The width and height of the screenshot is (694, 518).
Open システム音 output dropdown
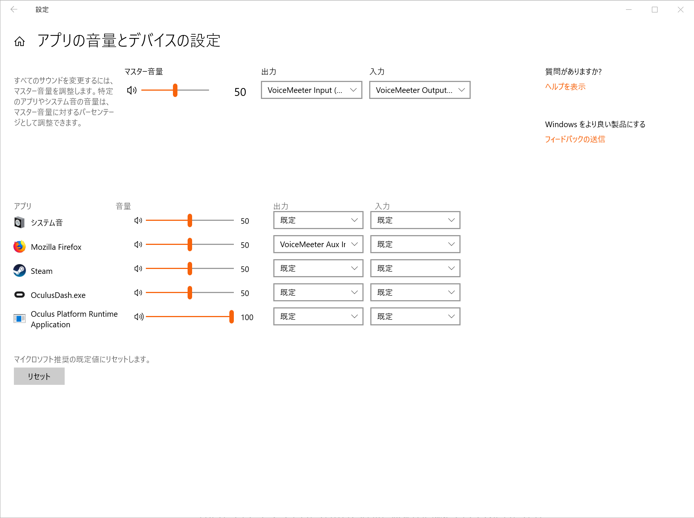click(x=318, y=220)
